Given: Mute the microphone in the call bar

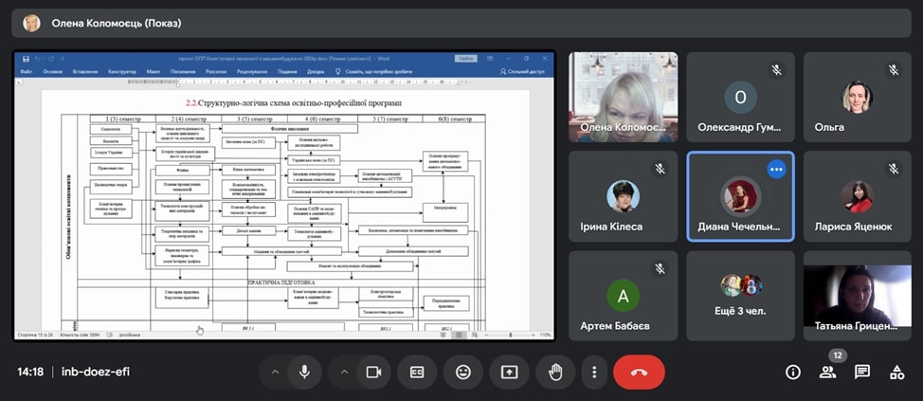Looking at the screenshot, I should [x=304, y=373].
